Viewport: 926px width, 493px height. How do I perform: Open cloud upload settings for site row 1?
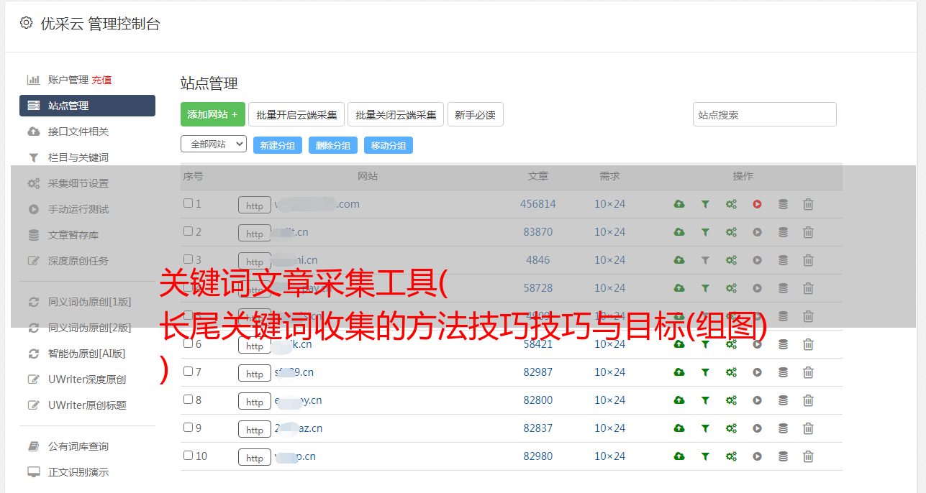click(x=679, y=204)
